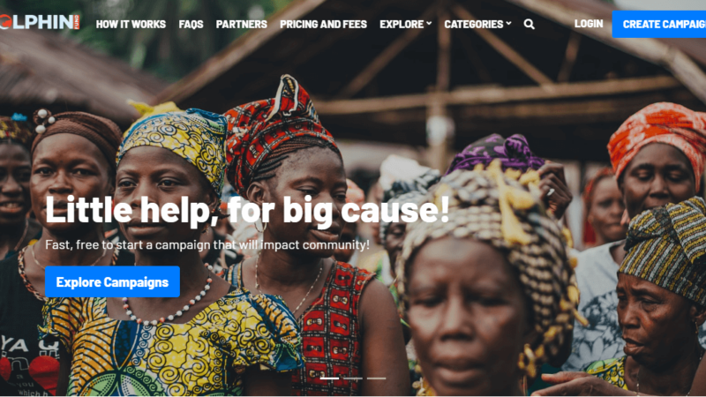View Pricing and Fees page
The width and height of the screenshot is (706, 397).
coord(323,25)
